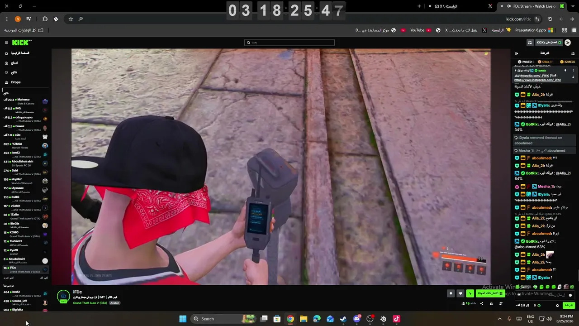Click the Arabic language tag
Image resolution: width=579 pixels, height=326 pixels.
(115, 303)
